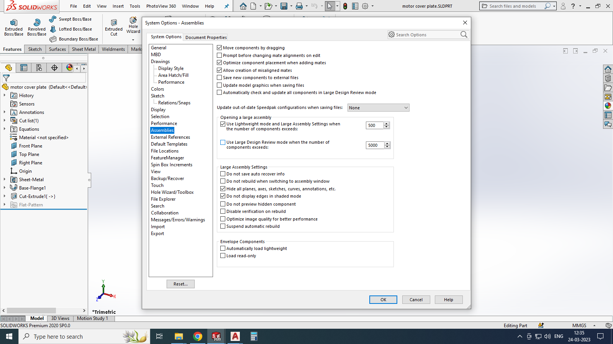Open the Tools menu

coord(134,6)
